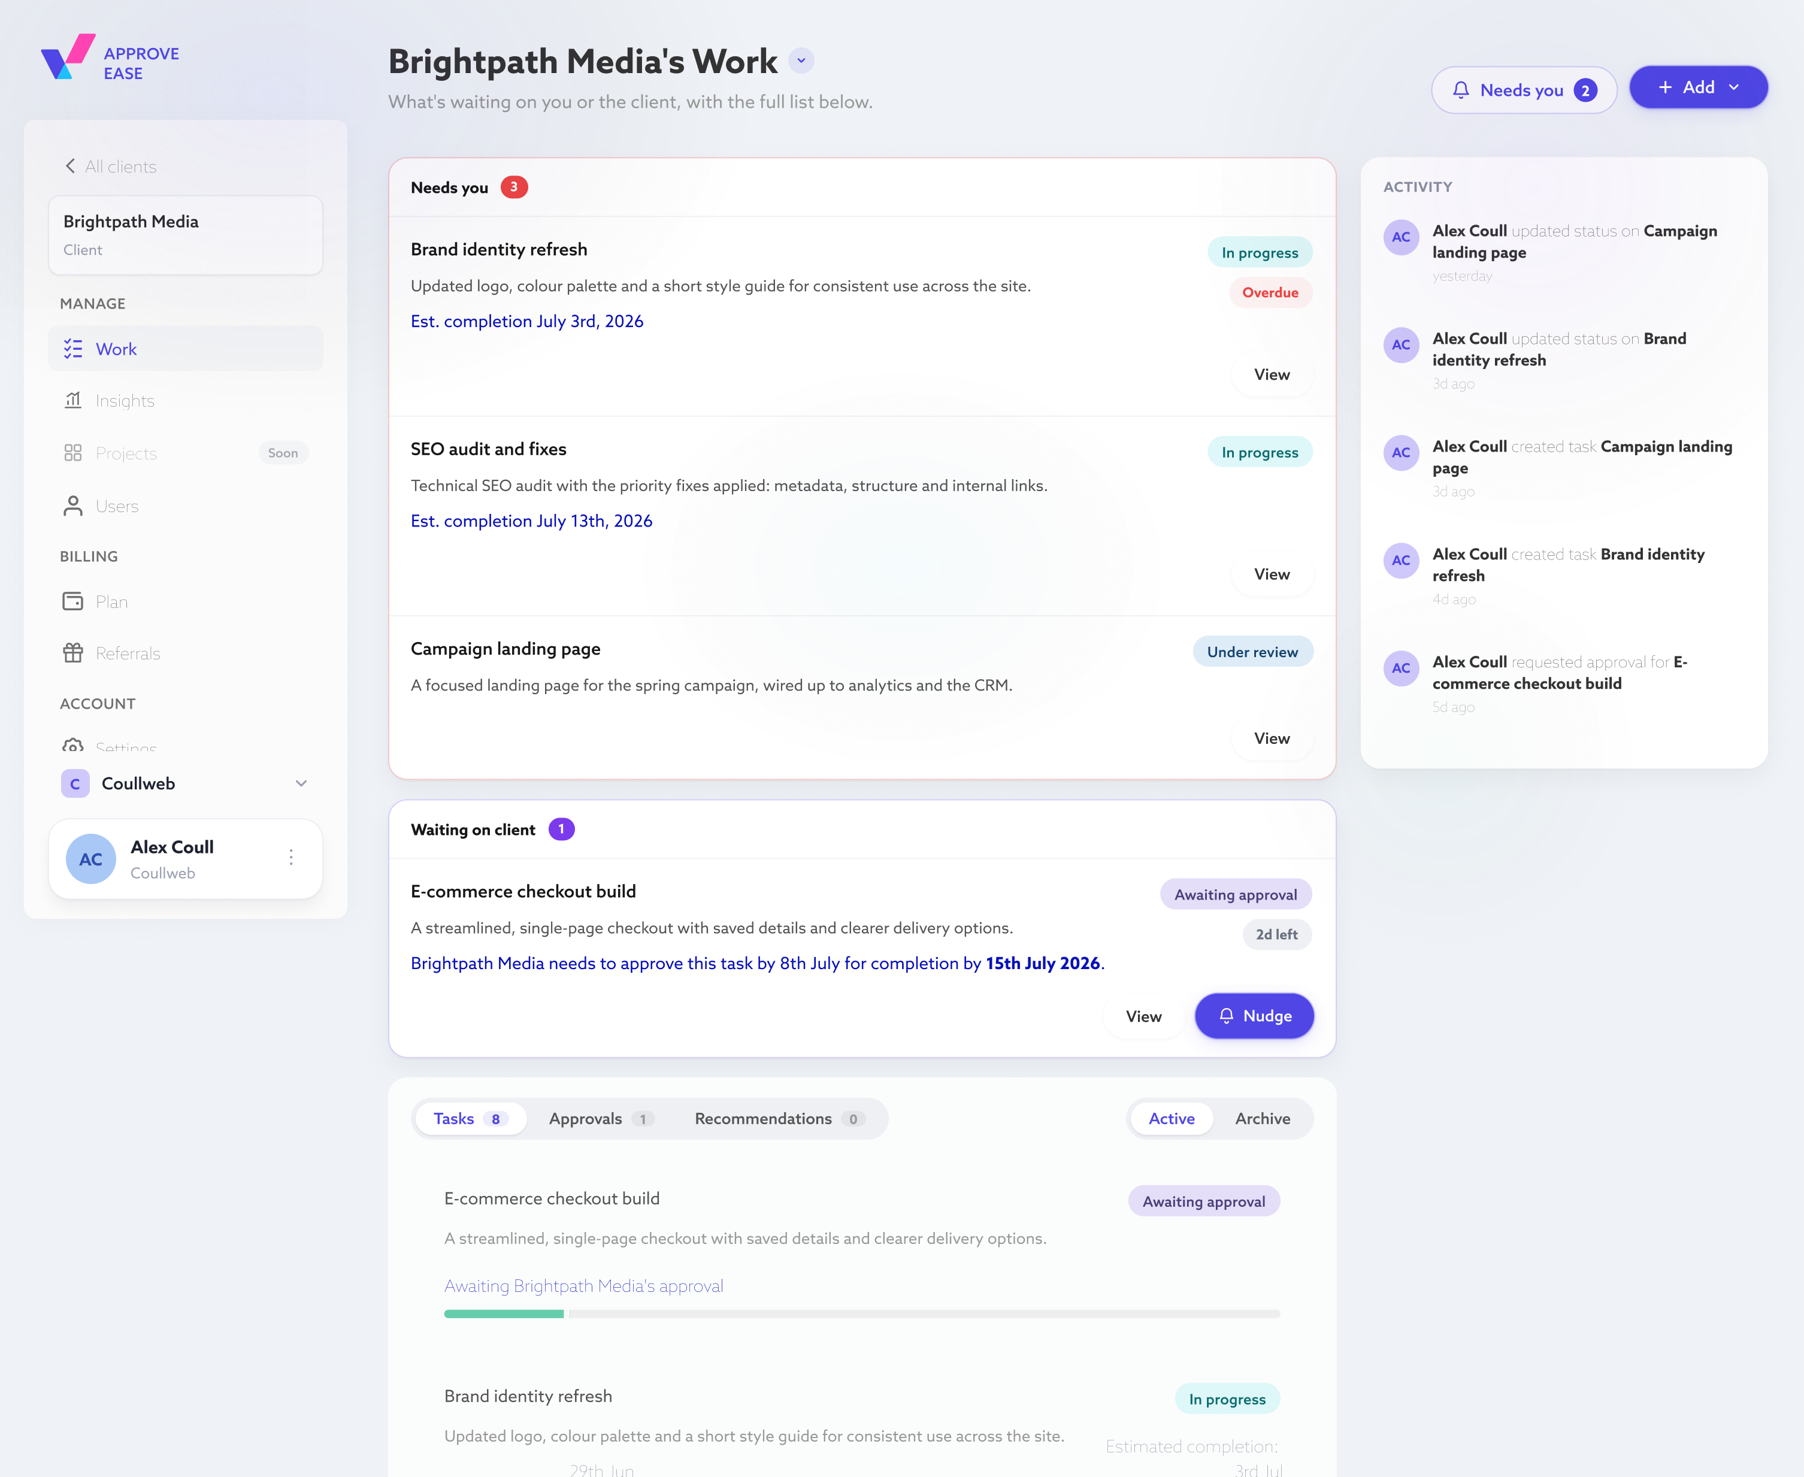
Task: View the Campaign landing page task
Action: (1272, 738)
